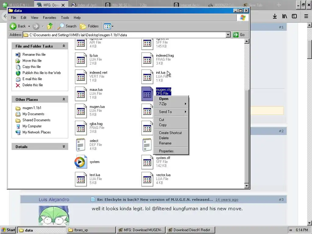Switch to fbneo_xp taskbar window
This screenshot has height=234, width=312.
[91, 230]
